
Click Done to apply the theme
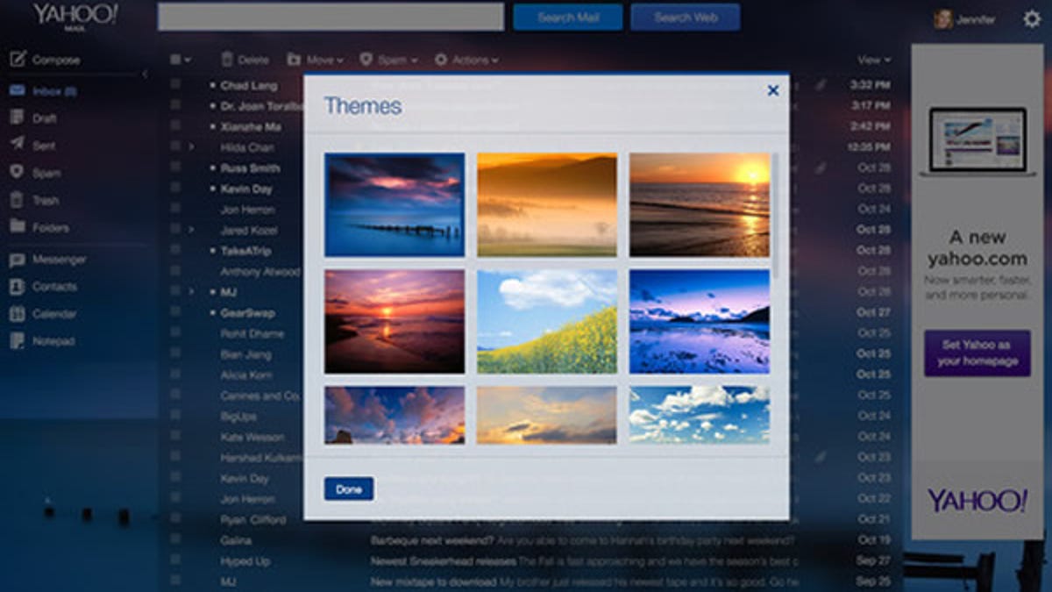348,489
